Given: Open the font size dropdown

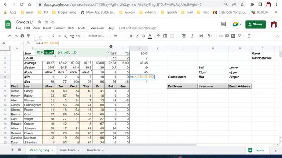Looking at the screenshot, I should 119,36.
